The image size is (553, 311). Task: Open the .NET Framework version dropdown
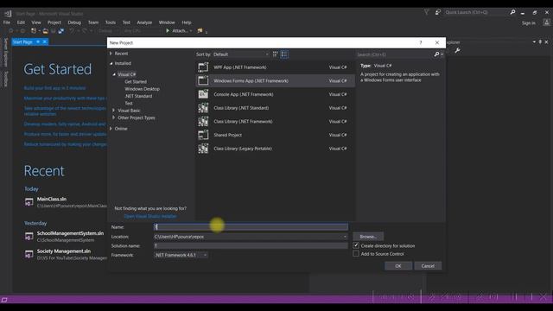181,255
